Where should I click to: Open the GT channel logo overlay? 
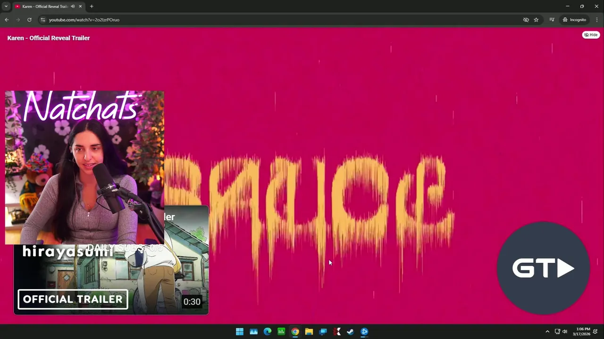[x=543, y=268]
